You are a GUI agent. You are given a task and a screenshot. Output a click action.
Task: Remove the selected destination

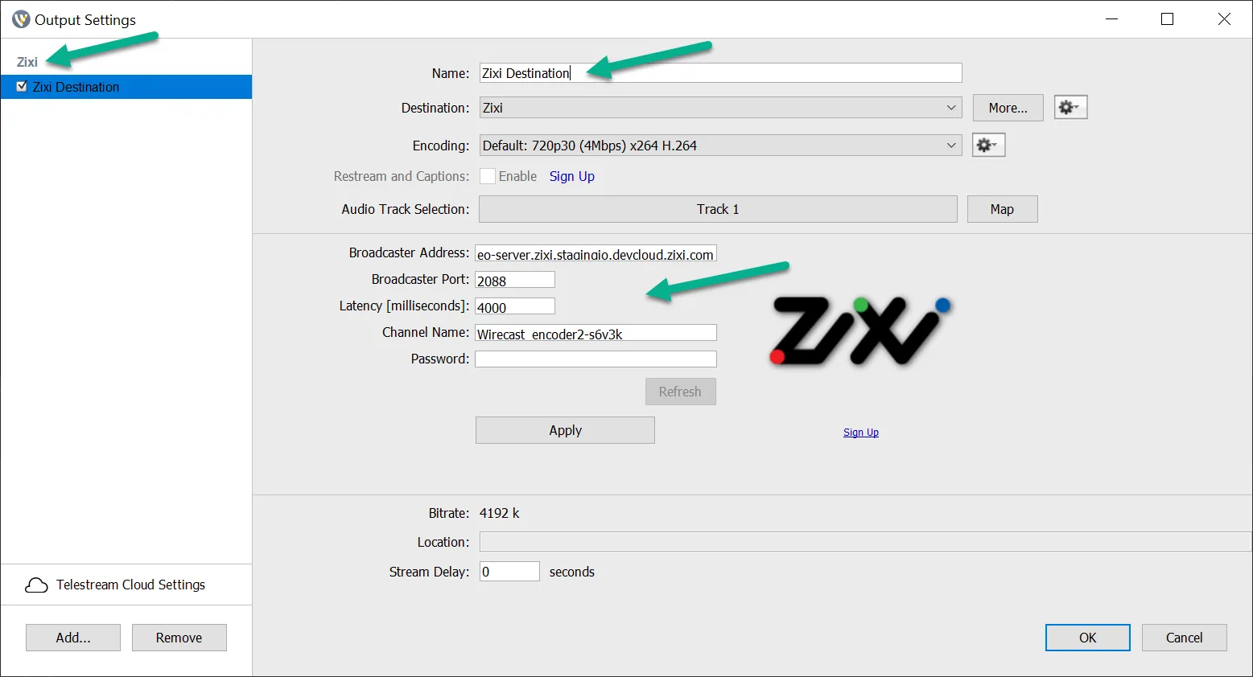tap(179, 638)
